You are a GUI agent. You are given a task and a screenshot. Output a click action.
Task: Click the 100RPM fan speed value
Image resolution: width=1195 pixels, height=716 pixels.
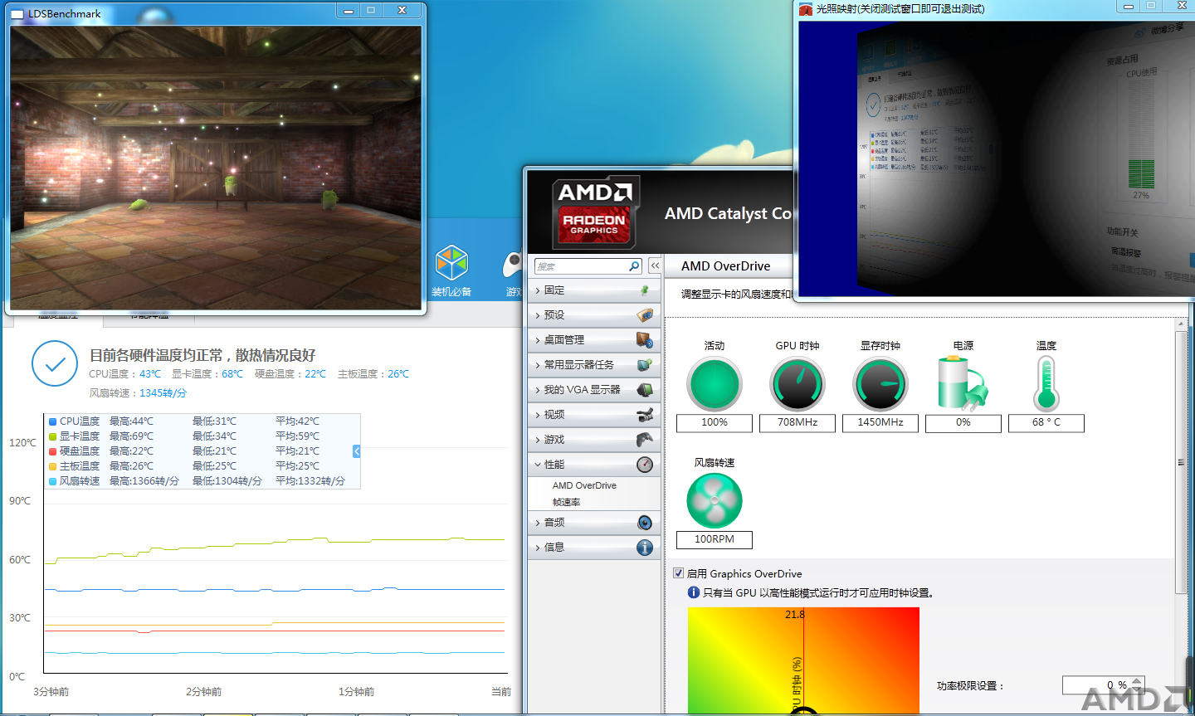(715, 539)
